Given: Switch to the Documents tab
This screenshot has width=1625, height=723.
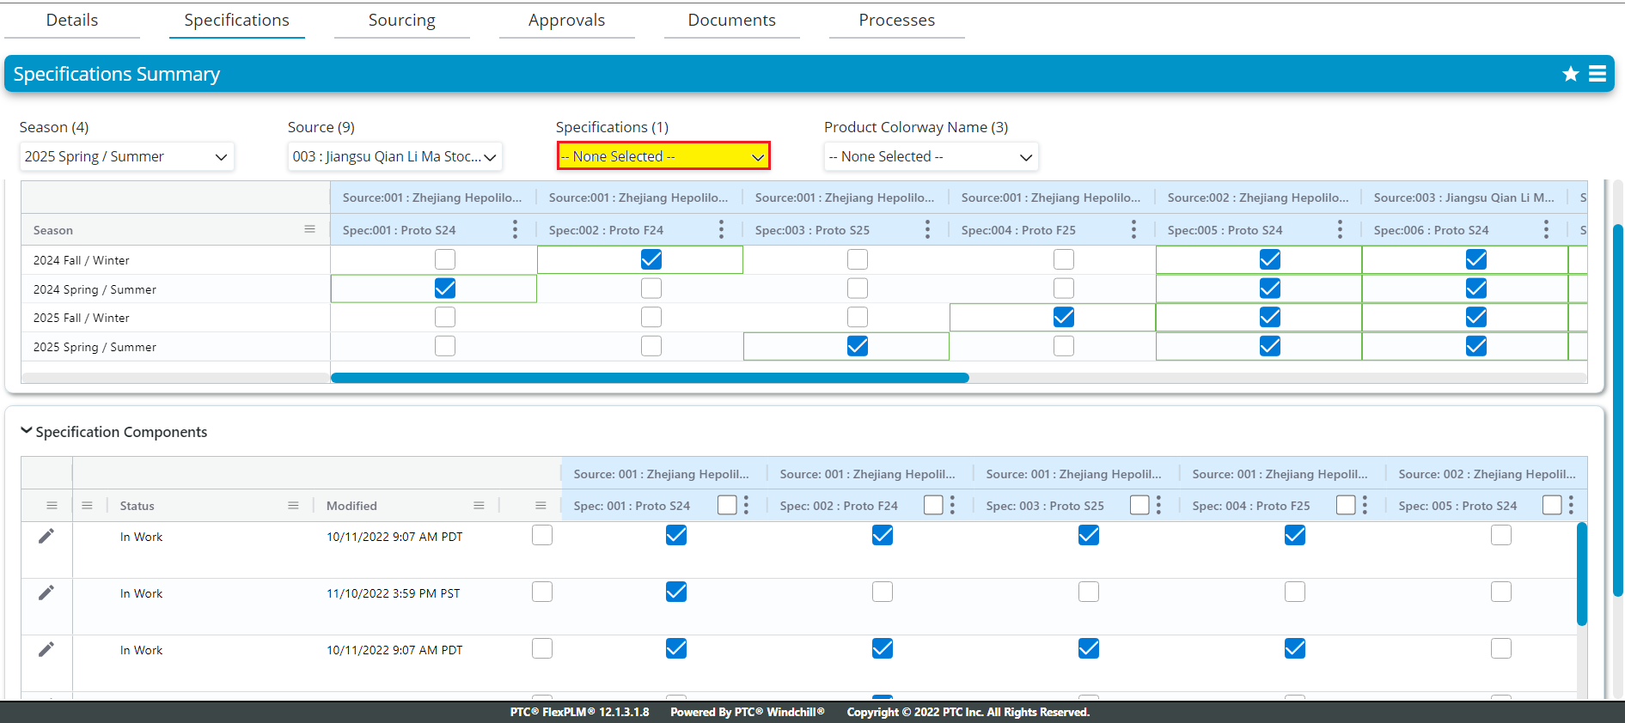Looking at the screenshot, I should pos(732,20).
